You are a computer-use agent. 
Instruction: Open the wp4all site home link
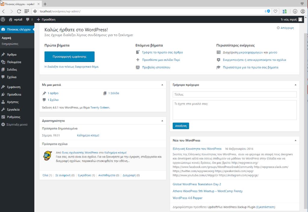point(16,20)
